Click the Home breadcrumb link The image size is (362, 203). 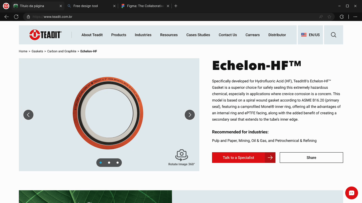(23, 51)
